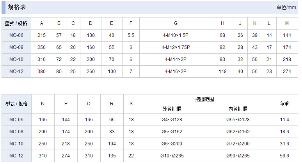Screen dimensions: 302x164
Task: Click the 规格表 title heading
Action: coord(17,7)
